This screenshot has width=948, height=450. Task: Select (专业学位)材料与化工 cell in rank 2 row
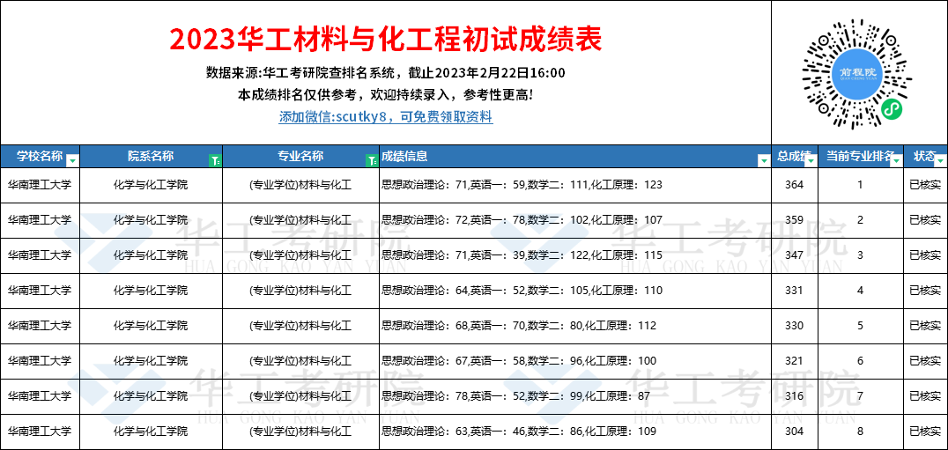pos(300,220)
